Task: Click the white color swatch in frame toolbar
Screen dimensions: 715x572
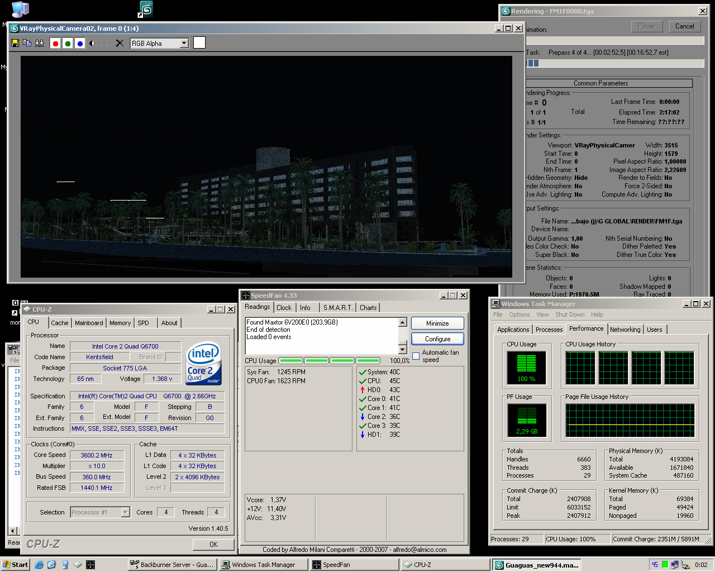Action: (x=199, y=43)
